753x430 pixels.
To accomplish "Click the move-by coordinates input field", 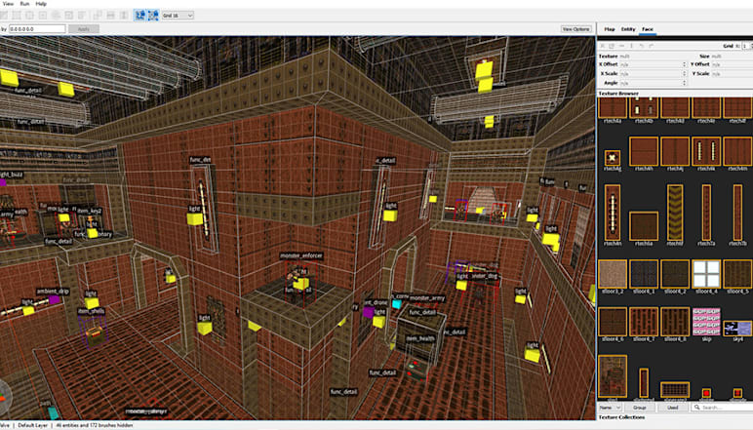I will click(x=37, y=29).
